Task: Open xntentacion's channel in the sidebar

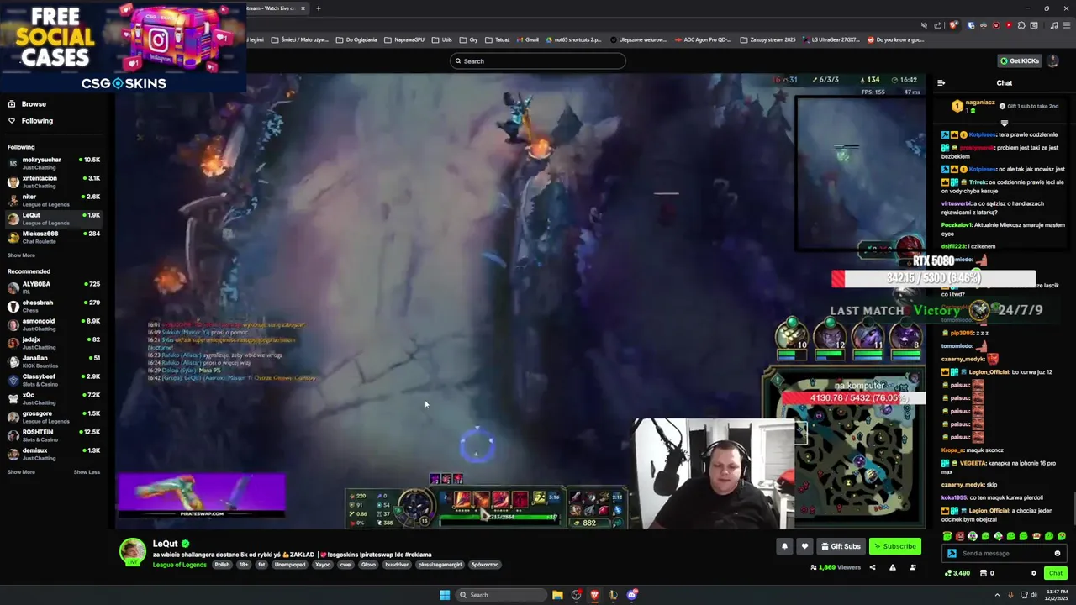Action: (x=53, y=181)
